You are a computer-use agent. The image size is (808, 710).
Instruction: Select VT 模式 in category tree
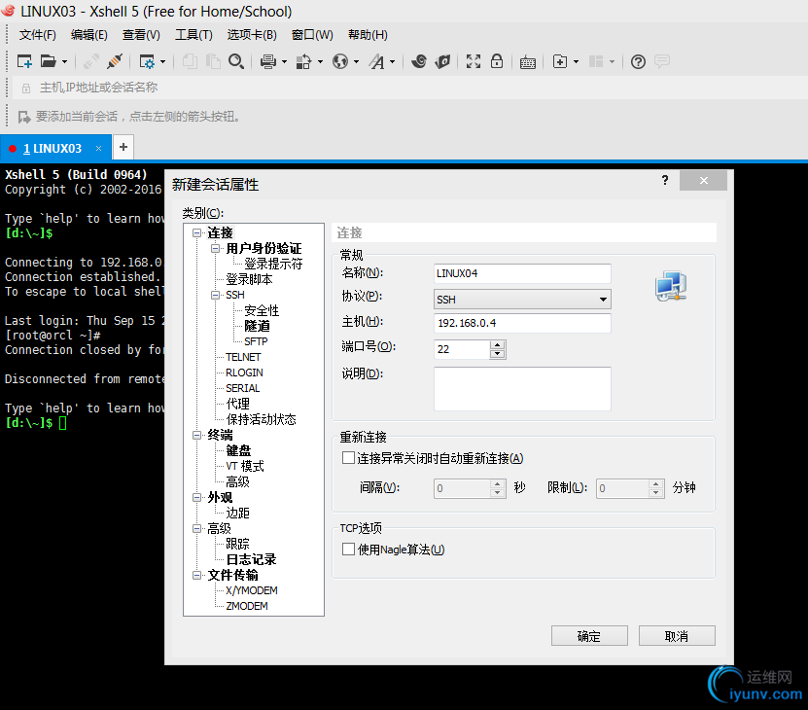click(245, 466)
